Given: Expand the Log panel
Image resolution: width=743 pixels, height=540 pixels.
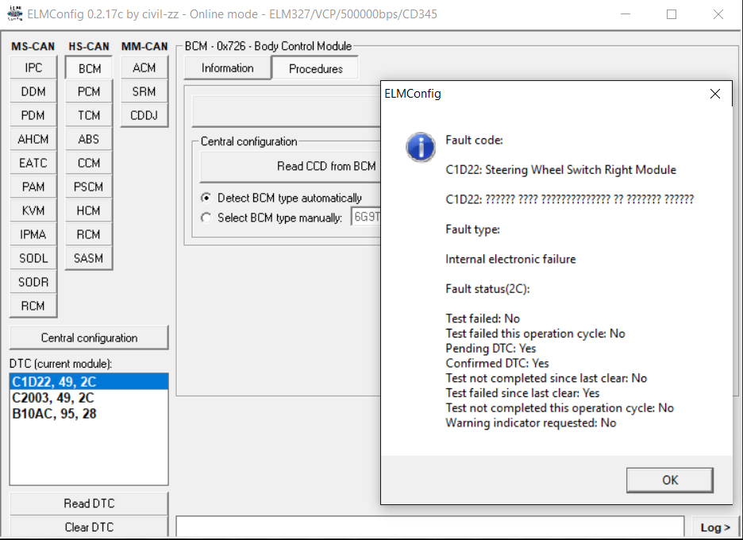Looking at the screenshot, I should 715,528.
